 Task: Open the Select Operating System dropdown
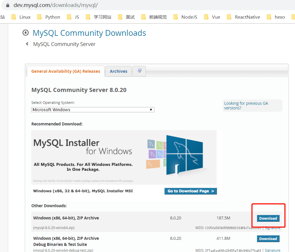point(93,110)
